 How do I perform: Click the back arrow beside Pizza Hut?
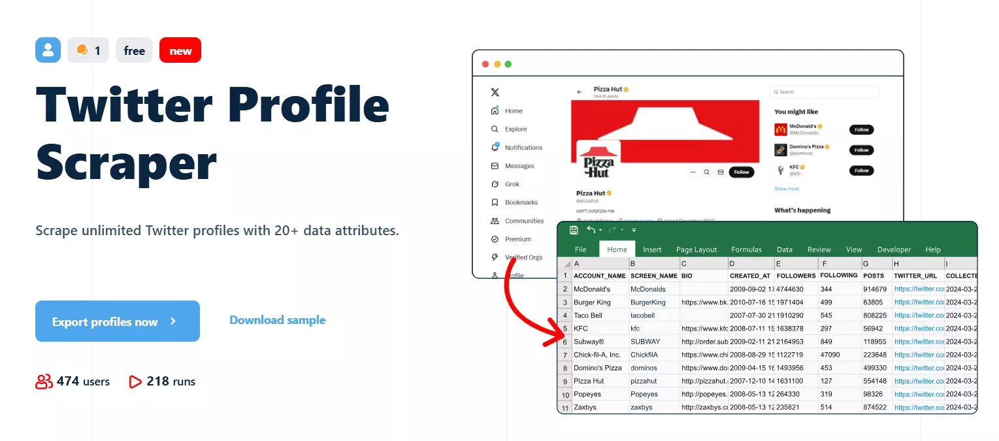click(x=580, y=92)
